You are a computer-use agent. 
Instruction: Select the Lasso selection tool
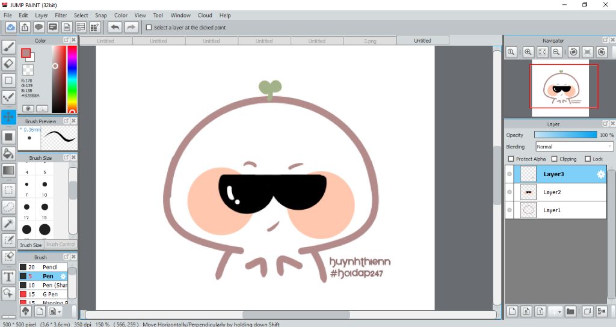tap(8, 207)
